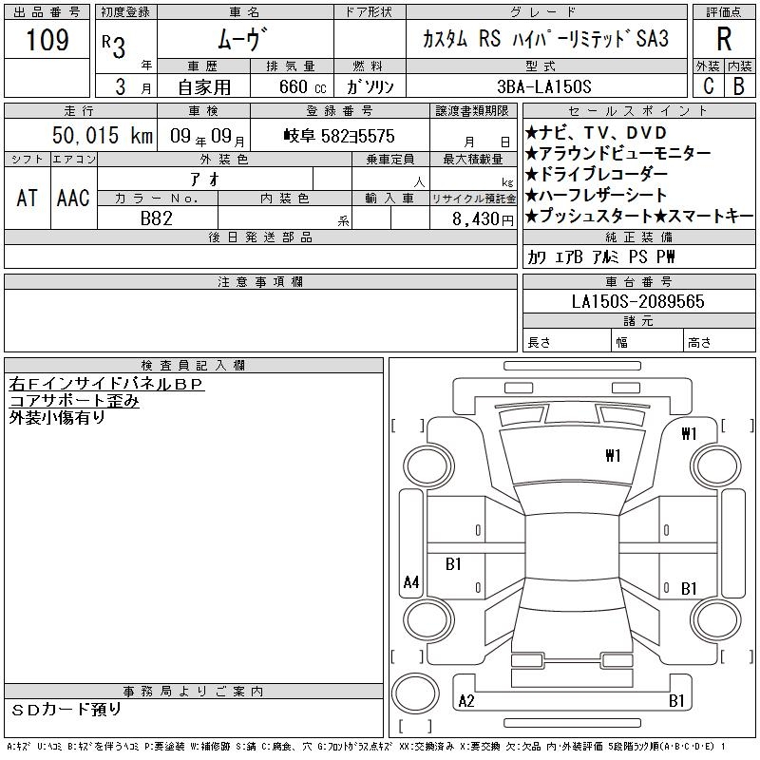Click the interior grade B

tap(739, 85)
